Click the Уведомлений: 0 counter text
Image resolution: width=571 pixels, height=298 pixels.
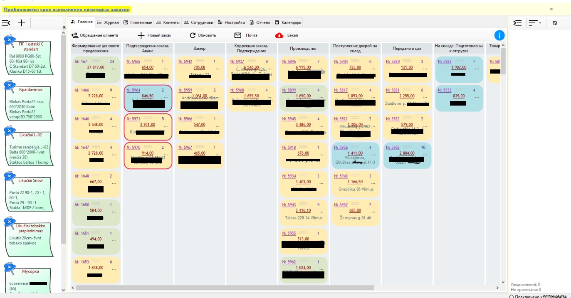pos(525,285)
